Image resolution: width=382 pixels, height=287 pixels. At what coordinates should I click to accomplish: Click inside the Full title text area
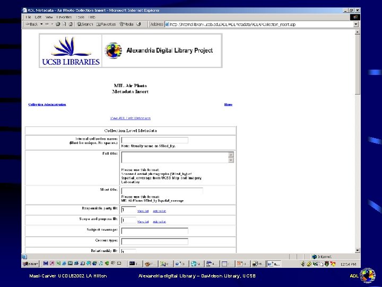pos(175,157)
